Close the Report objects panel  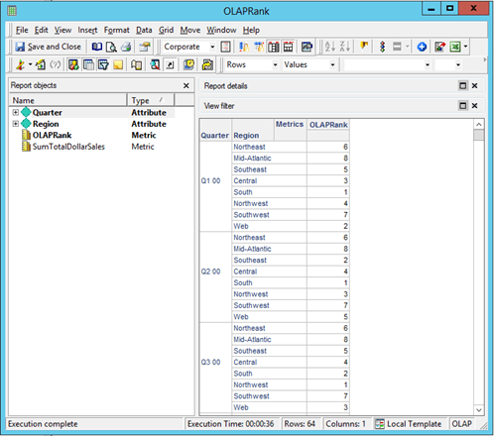(186, 85)
